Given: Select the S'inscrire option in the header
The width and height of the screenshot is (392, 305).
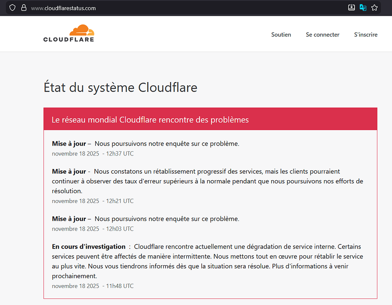Looking at the screenshot, I should (x=366, y=35).
